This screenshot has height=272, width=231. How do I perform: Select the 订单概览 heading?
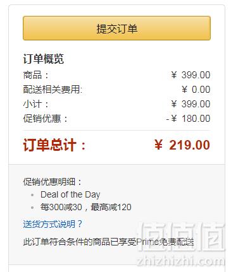click(x=44, y=59)
